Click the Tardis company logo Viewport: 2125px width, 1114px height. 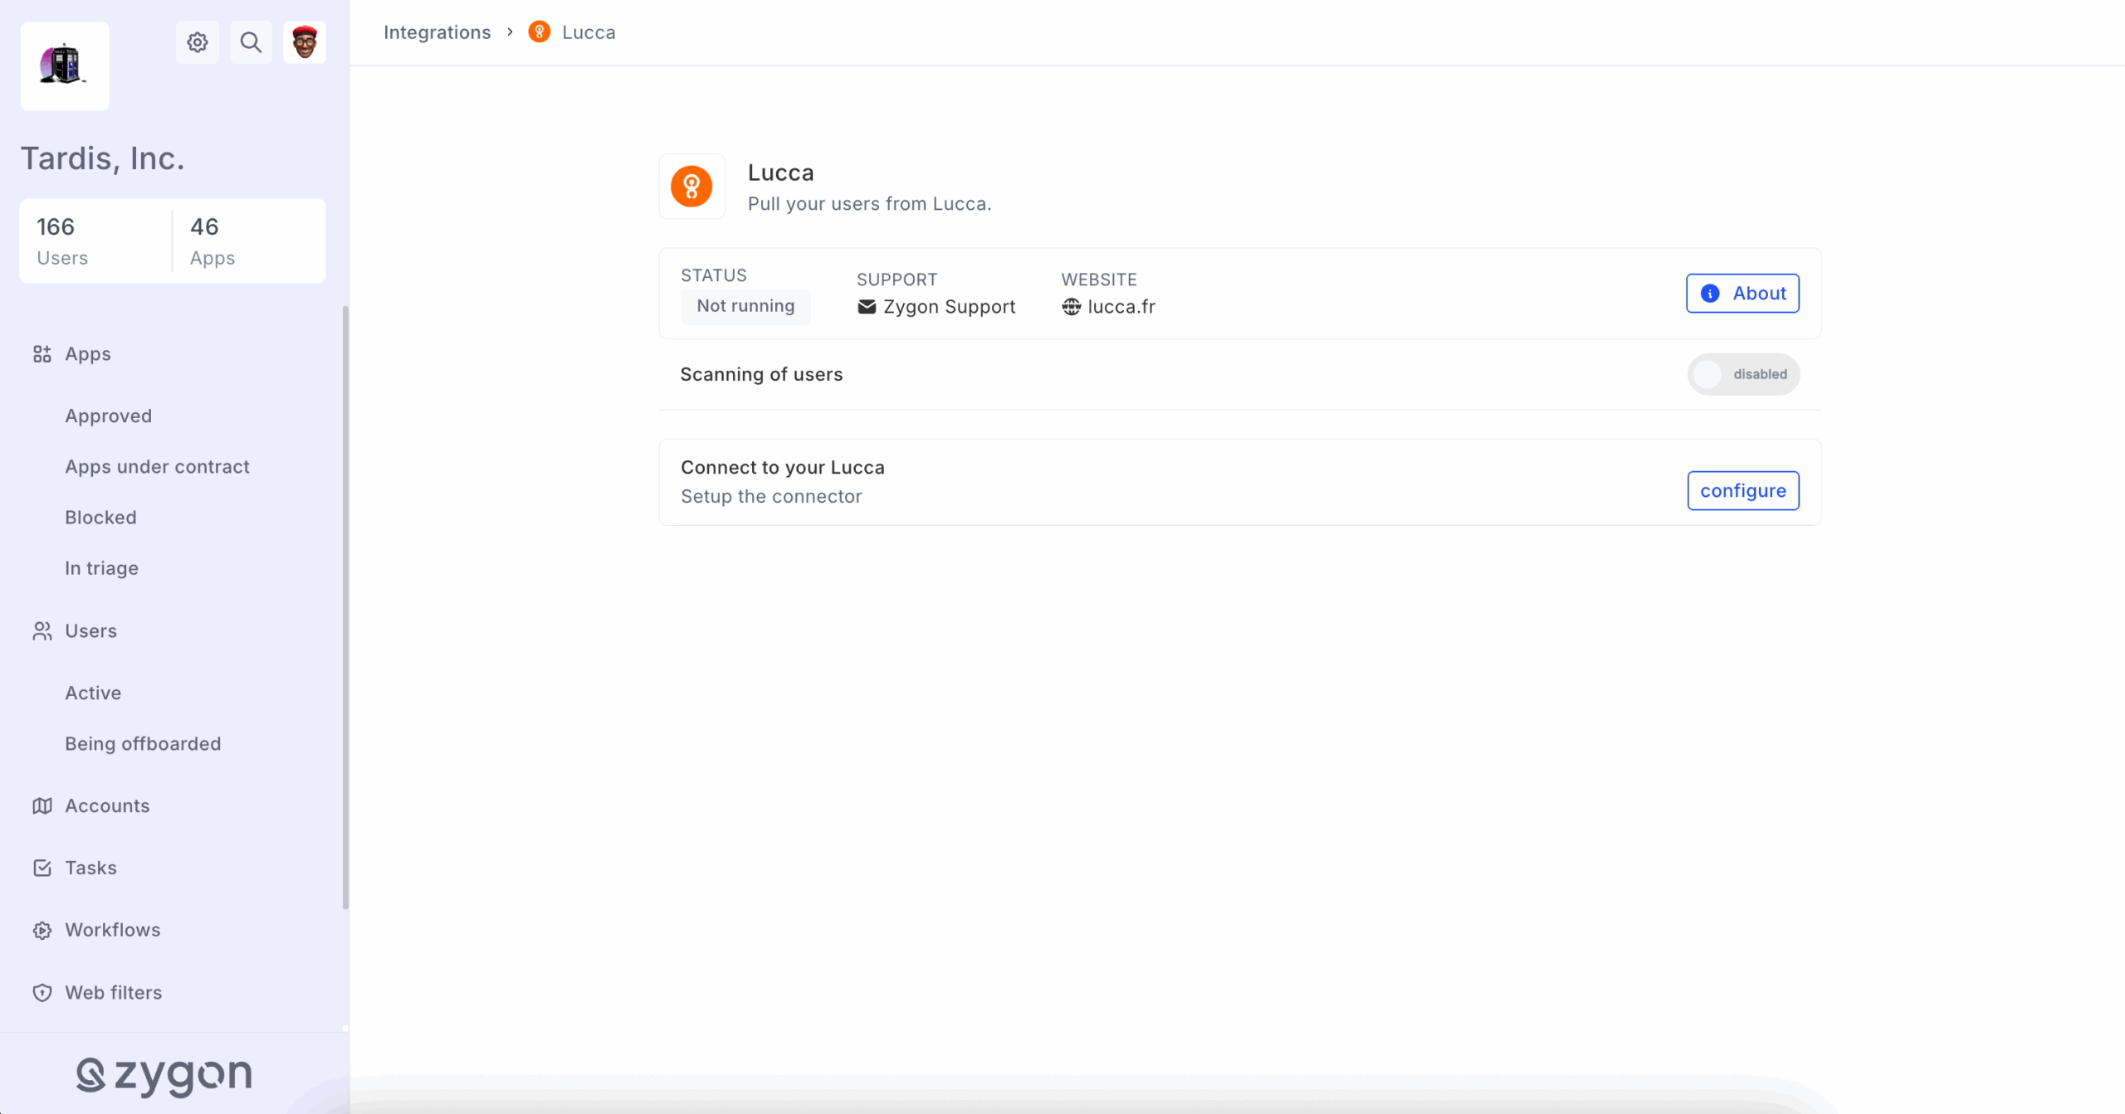click(x=65, y=66)
